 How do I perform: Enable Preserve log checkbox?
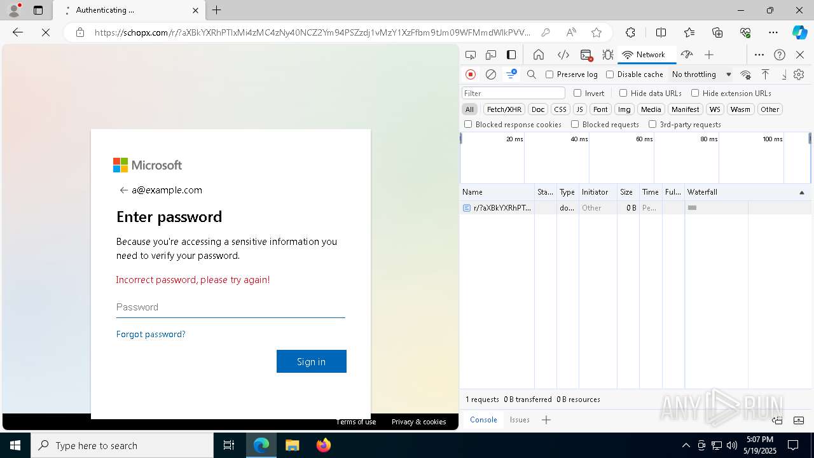tap(549, 74)
